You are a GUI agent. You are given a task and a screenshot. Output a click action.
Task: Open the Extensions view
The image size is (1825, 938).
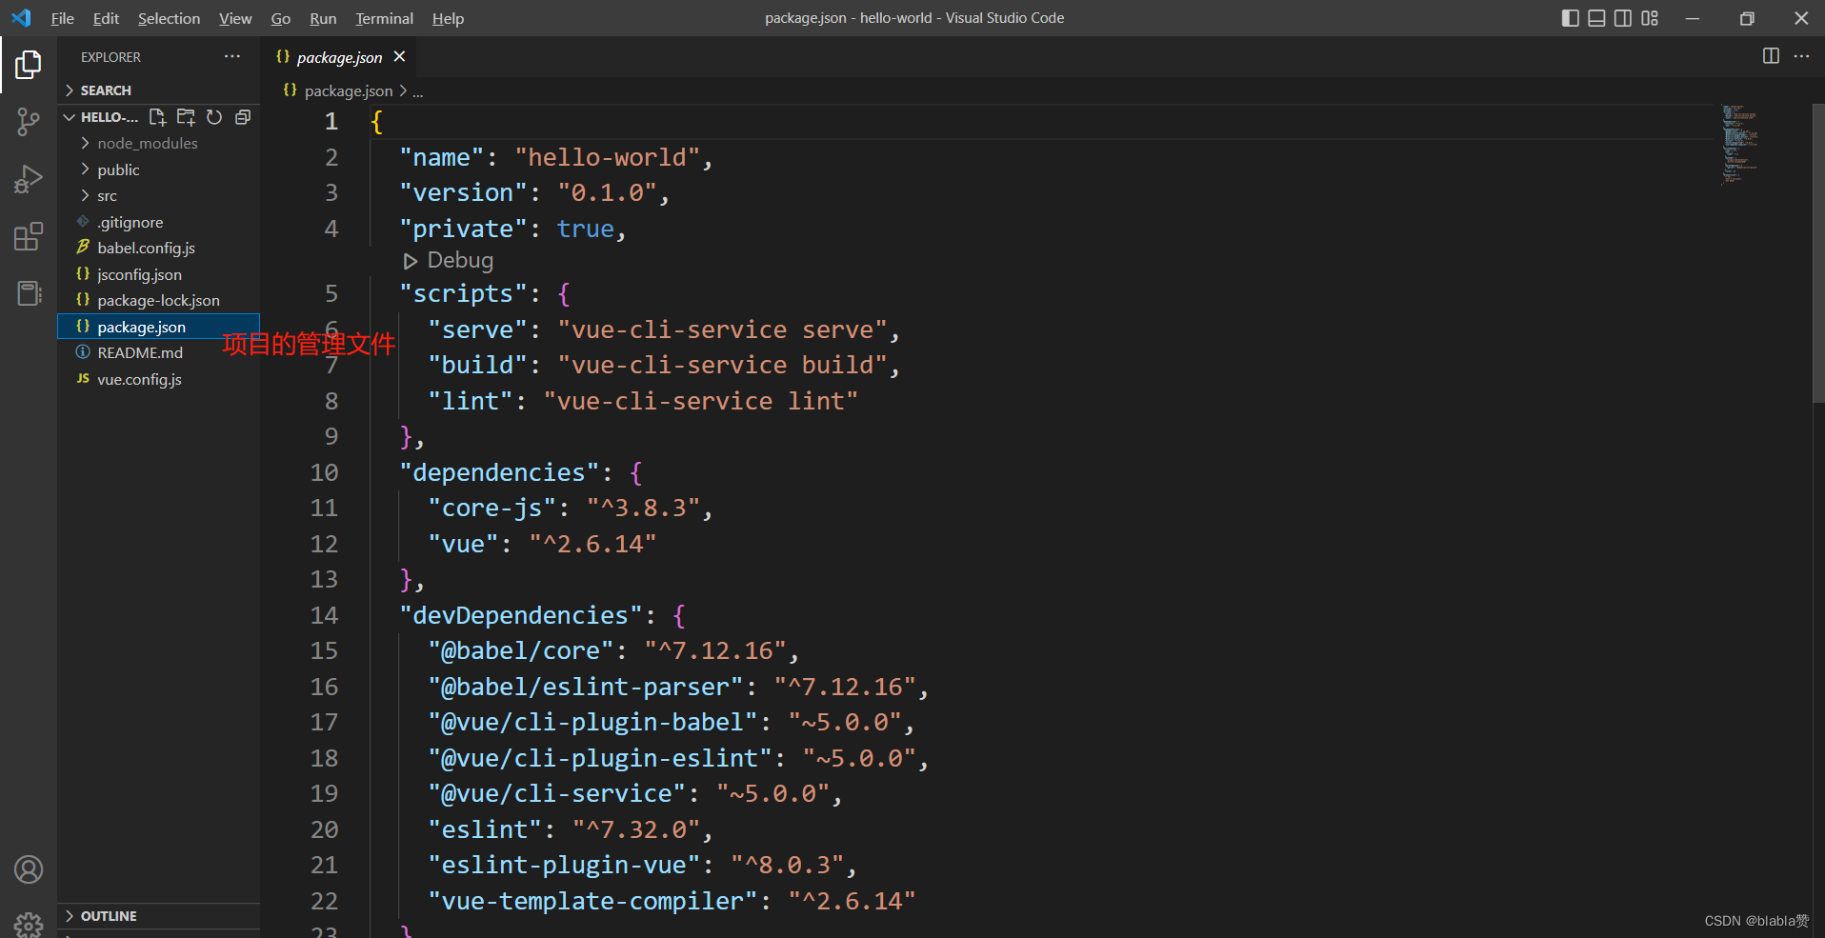[x=29, y=236]
